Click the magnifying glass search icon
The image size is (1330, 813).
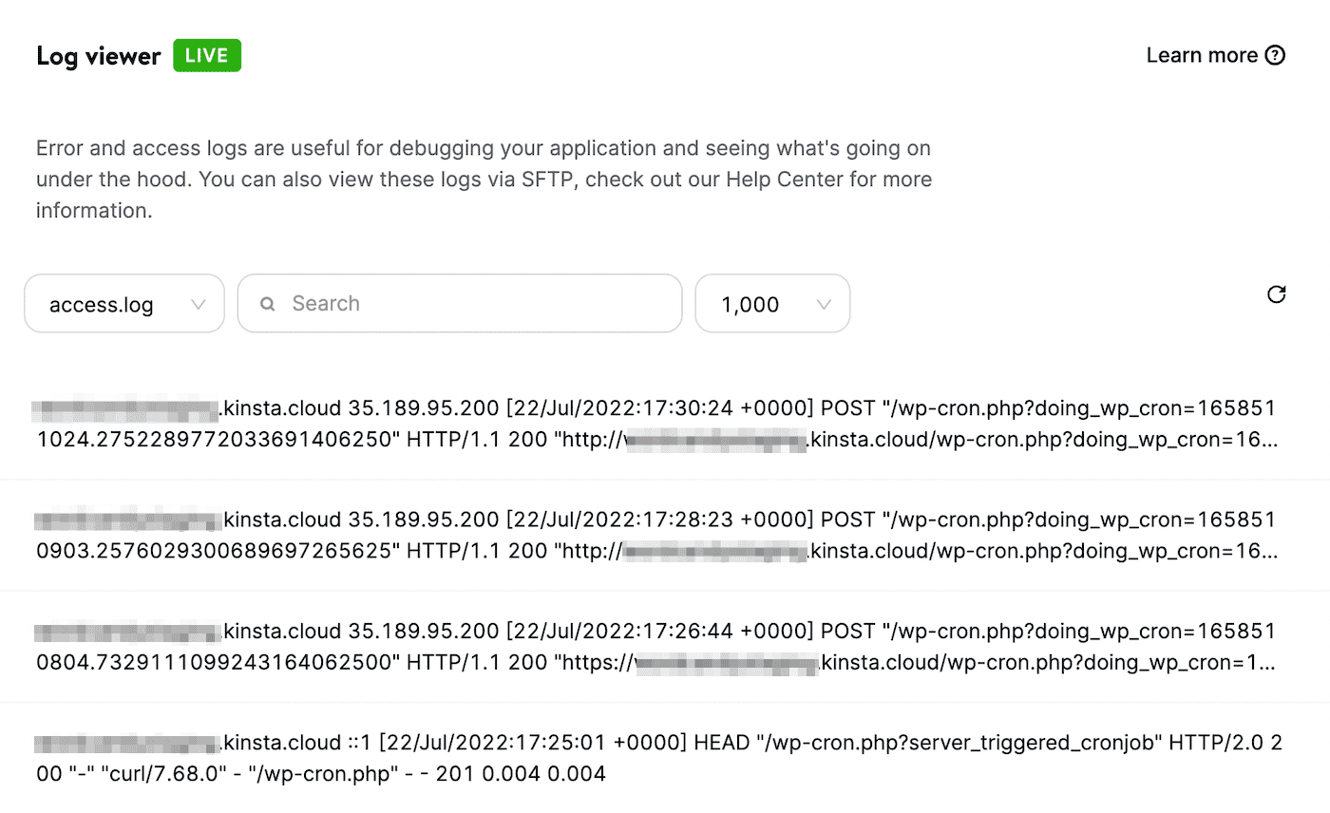[x=267, y=303]
